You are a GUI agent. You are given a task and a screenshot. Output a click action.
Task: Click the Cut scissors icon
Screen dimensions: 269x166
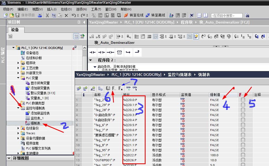pos(47,15)
